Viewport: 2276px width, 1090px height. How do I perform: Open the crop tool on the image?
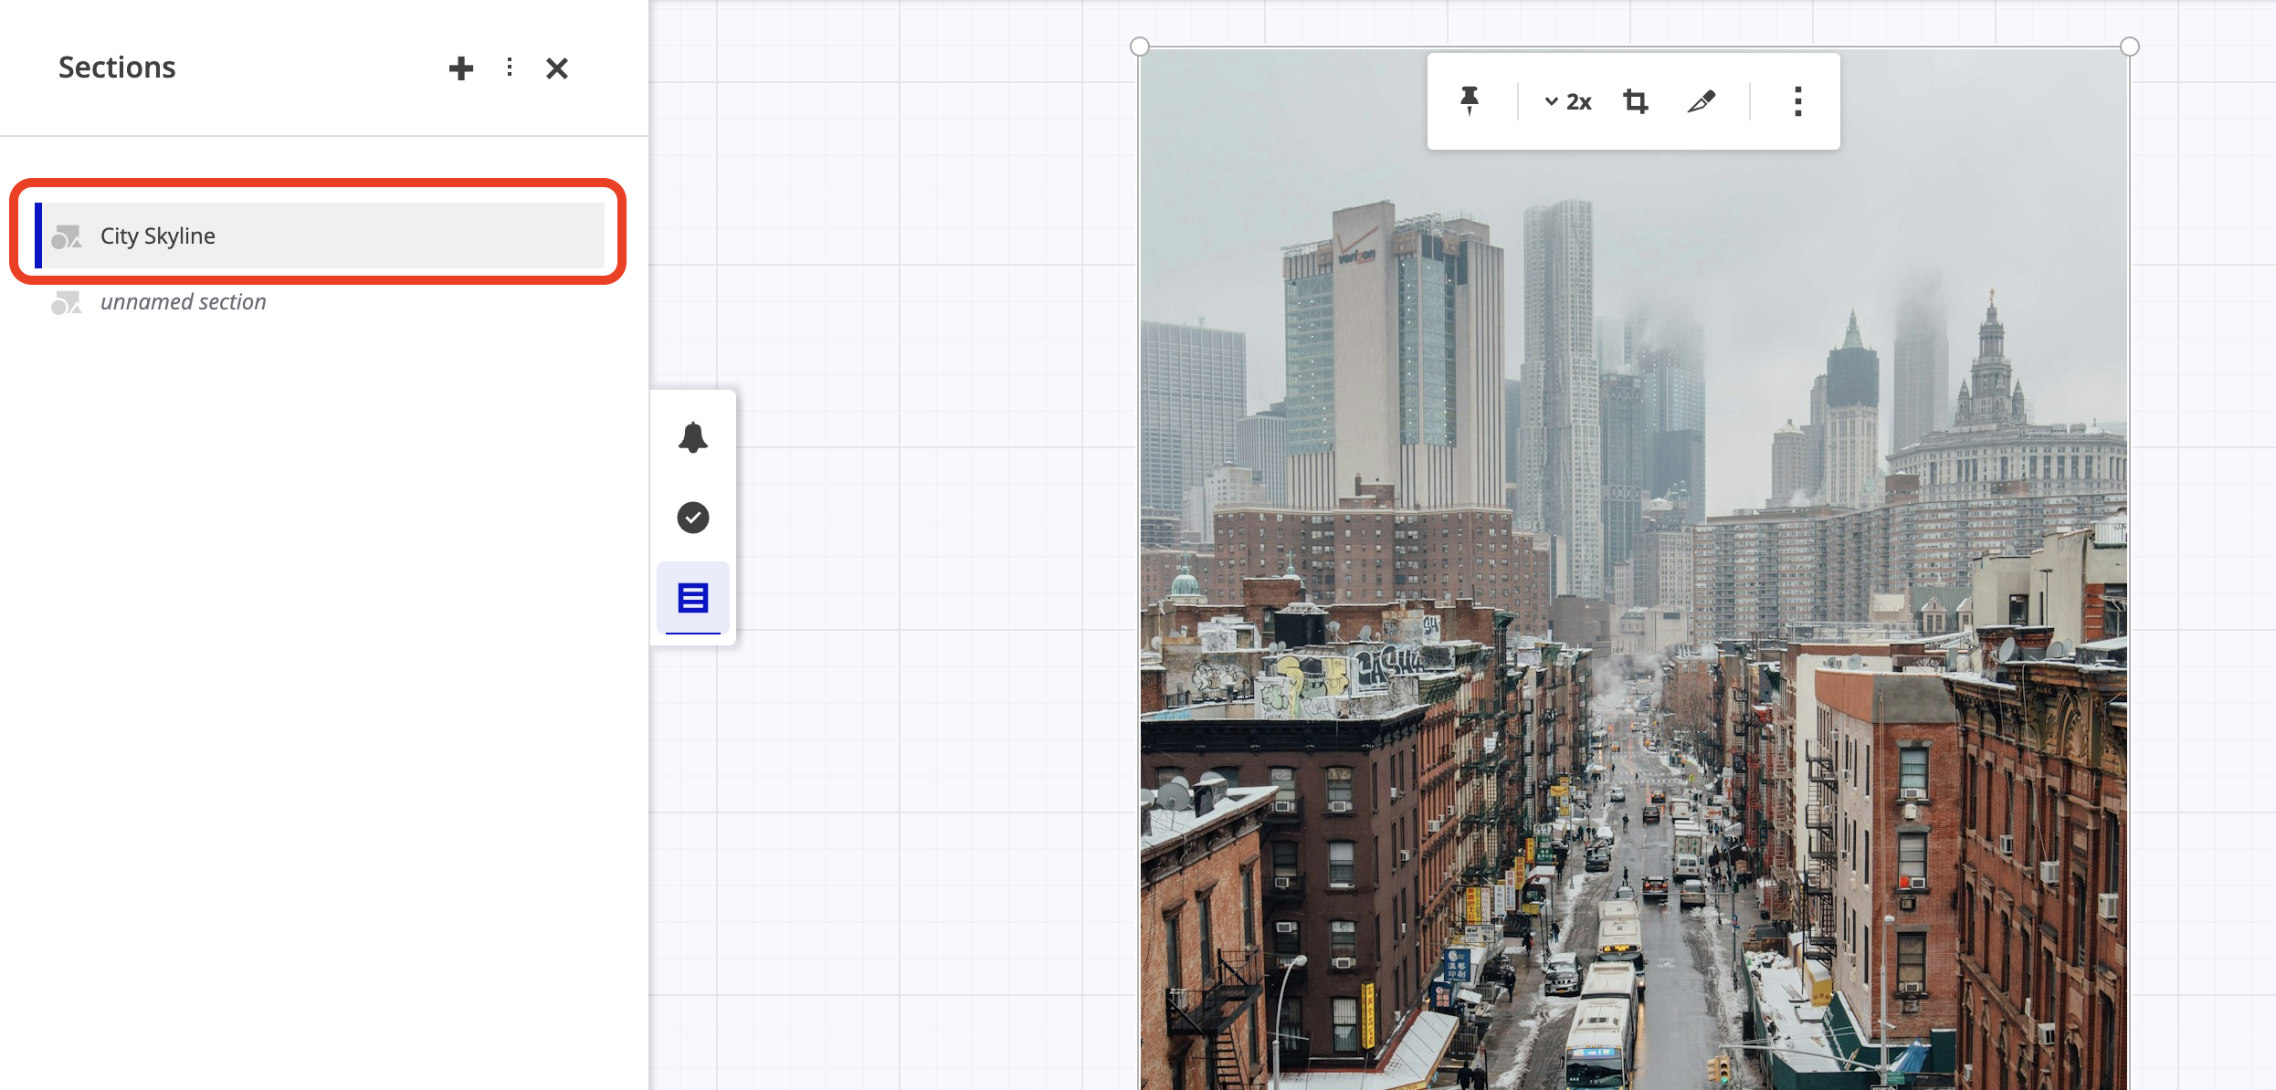pos(1635,101)
